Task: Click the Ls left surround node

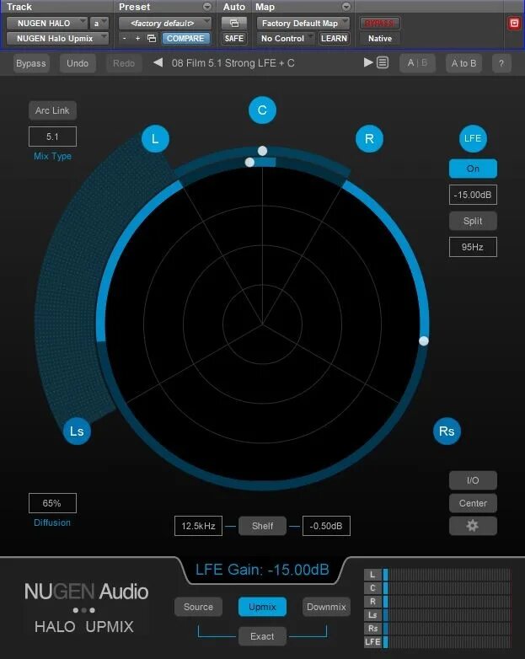Action: point(77,431)
